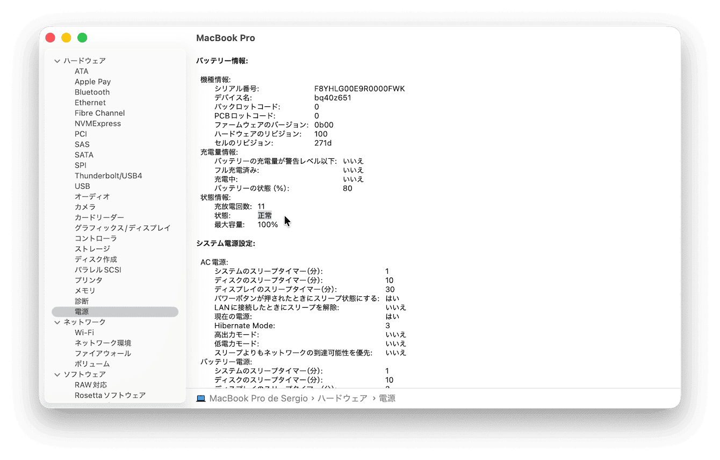The width and height of the screenshot is (720, 460).
Task: Collapse the ネットワーク section
Action: point(57,322)
